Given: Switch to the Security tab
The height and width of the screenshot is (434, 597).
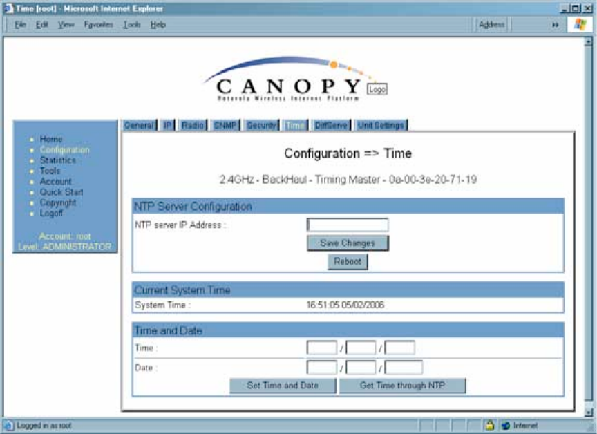Looking at the screenshot, I should click(261, 125).
